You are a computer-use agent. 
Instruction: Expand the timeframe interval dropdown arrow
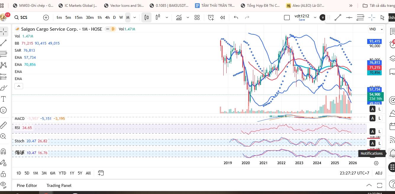point(135,17)
